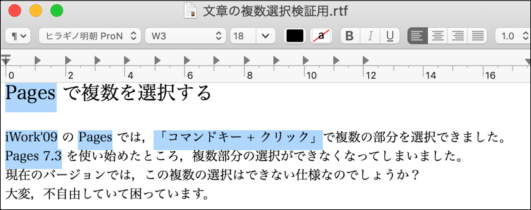Click the document proxy icon in title bar
This screenshot has height=210, width=531.
[x=190, y=11]
